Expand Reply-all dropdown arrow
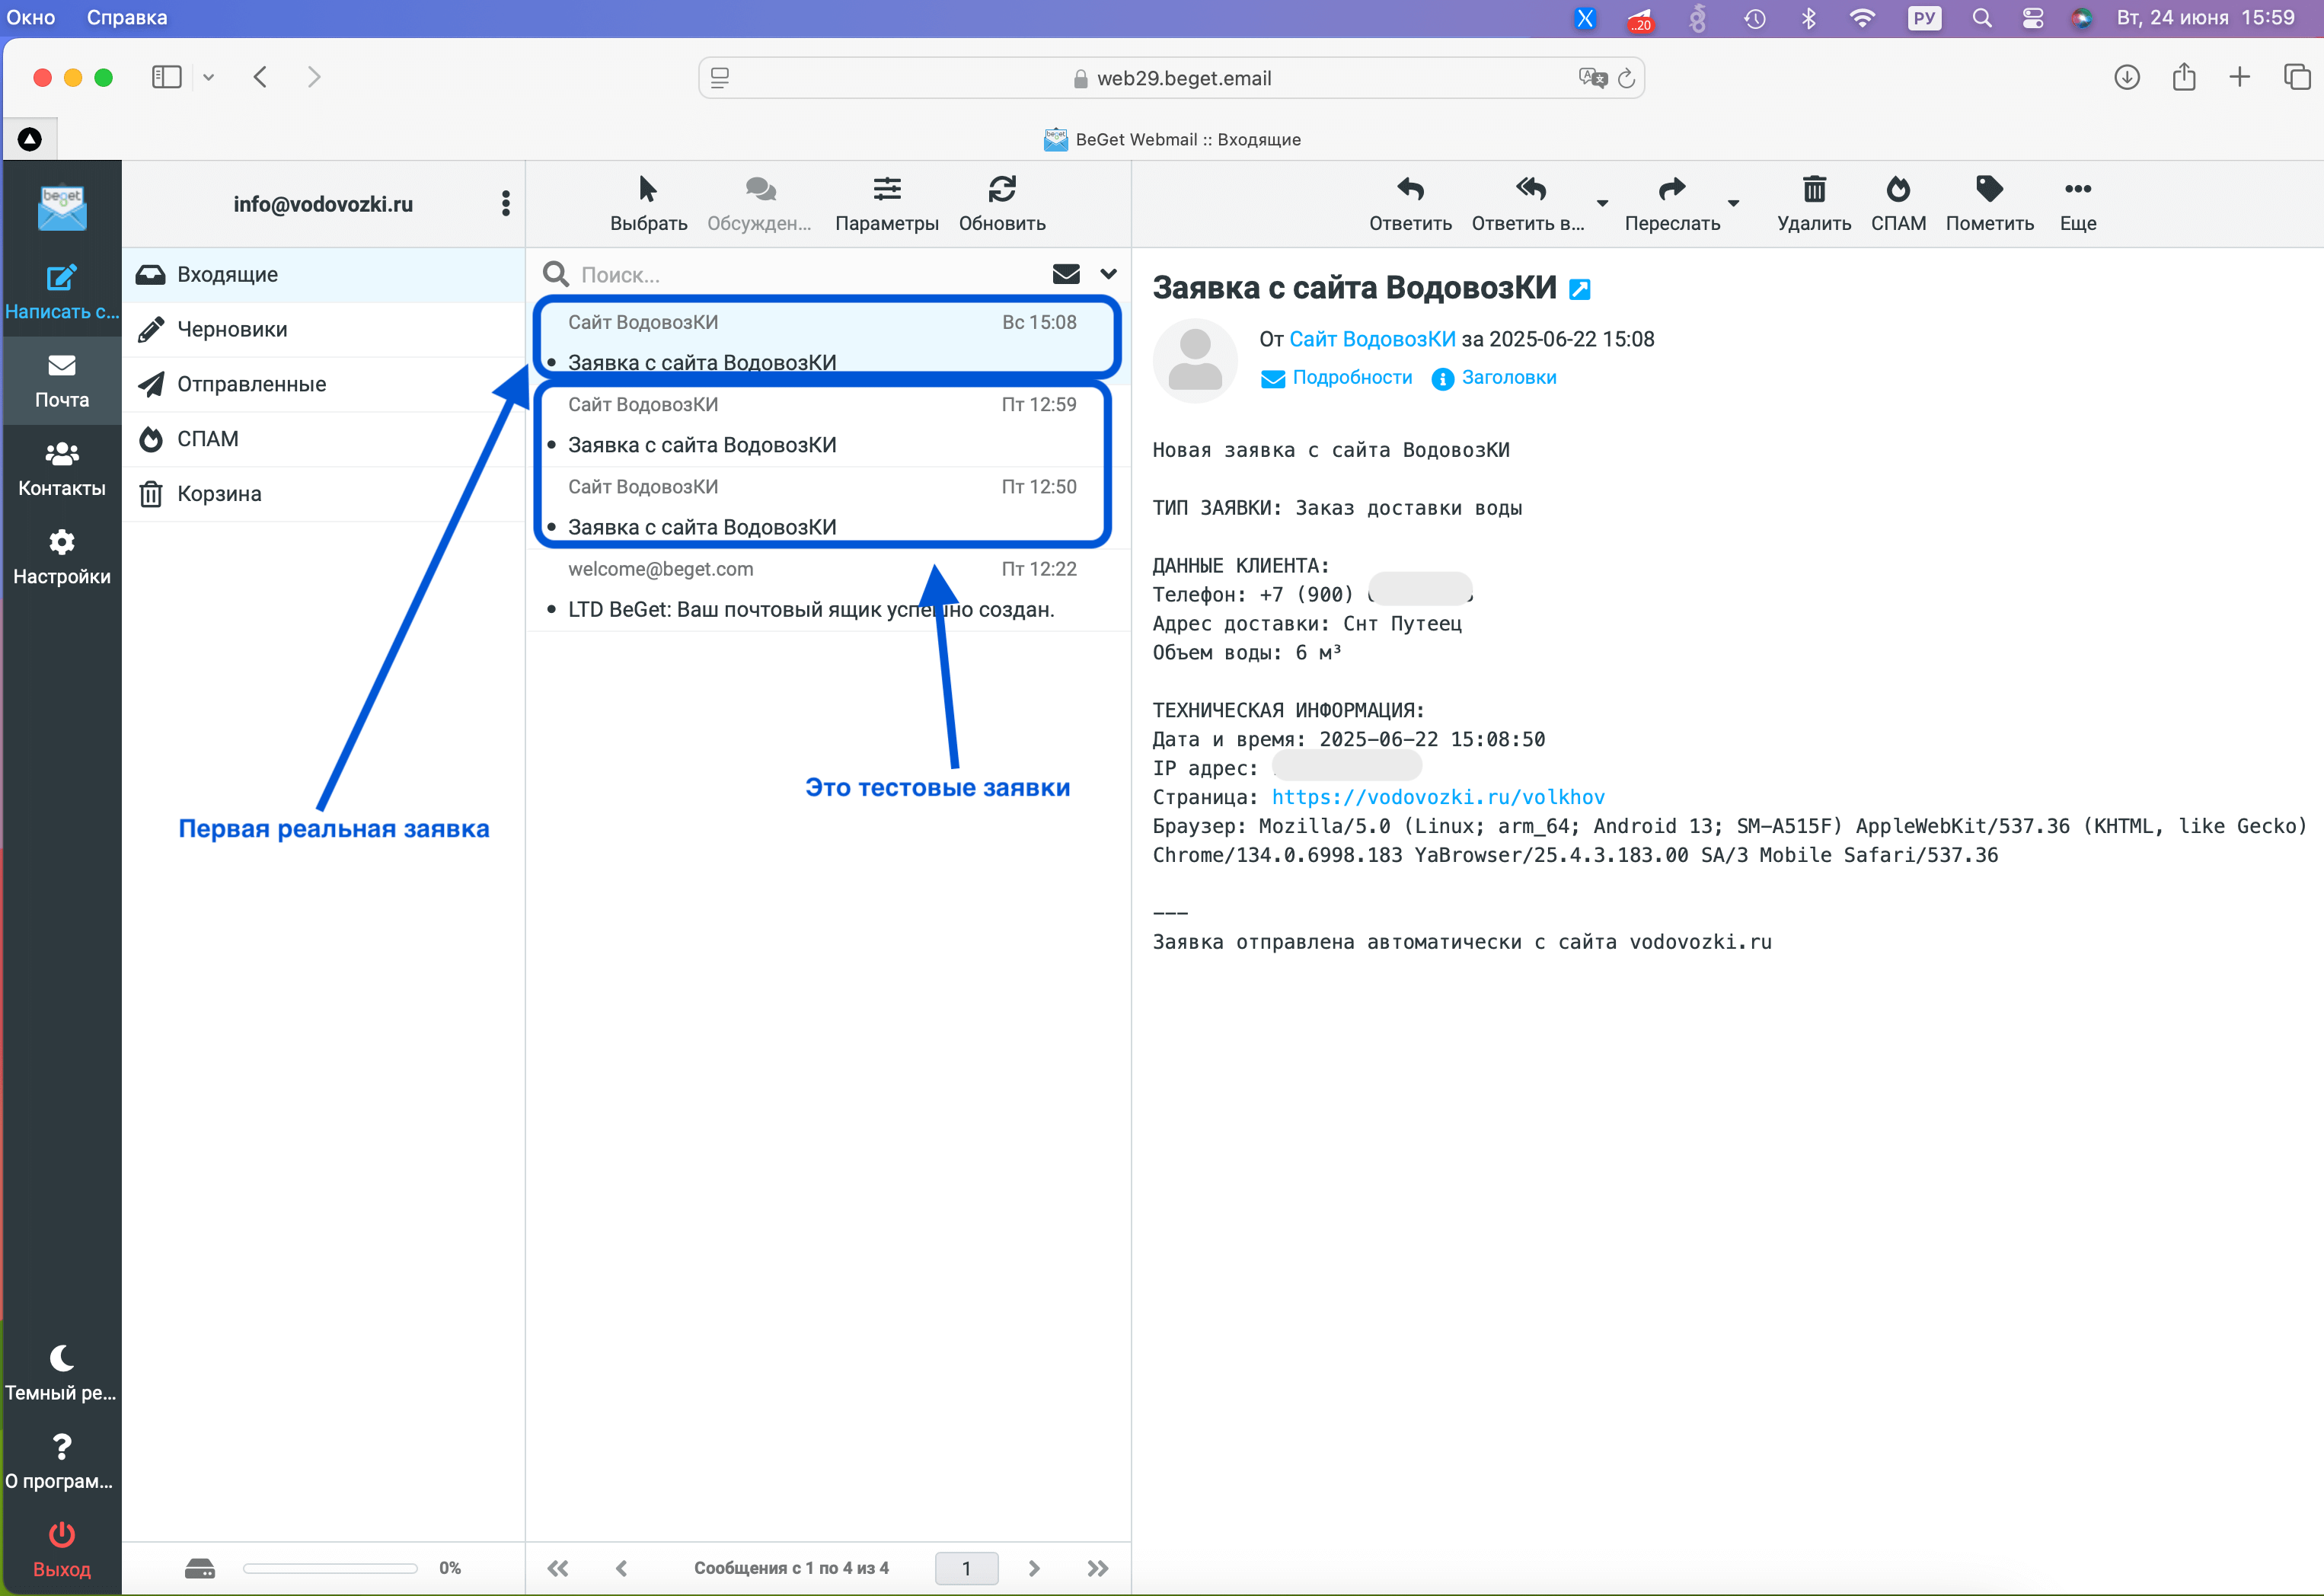 (1602, 203)
